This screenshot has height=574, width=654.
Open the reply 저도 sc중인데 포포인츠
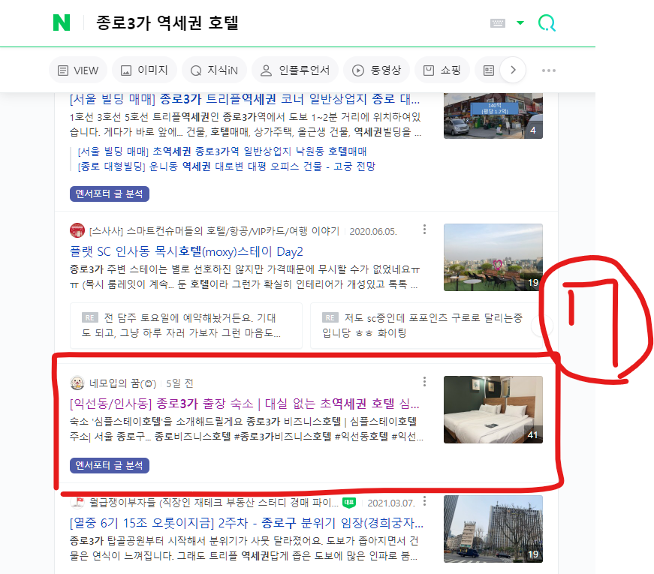pyautogui.click(x=426, y=326)
